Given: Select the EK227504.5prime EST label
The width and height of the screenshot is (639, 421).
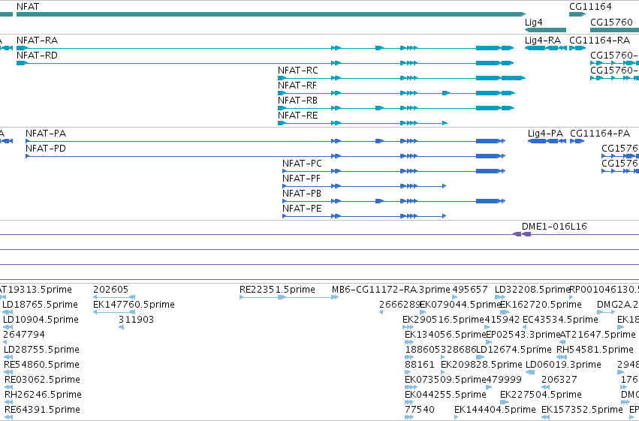Looking at the screenshot, I should tap(541, 395).
